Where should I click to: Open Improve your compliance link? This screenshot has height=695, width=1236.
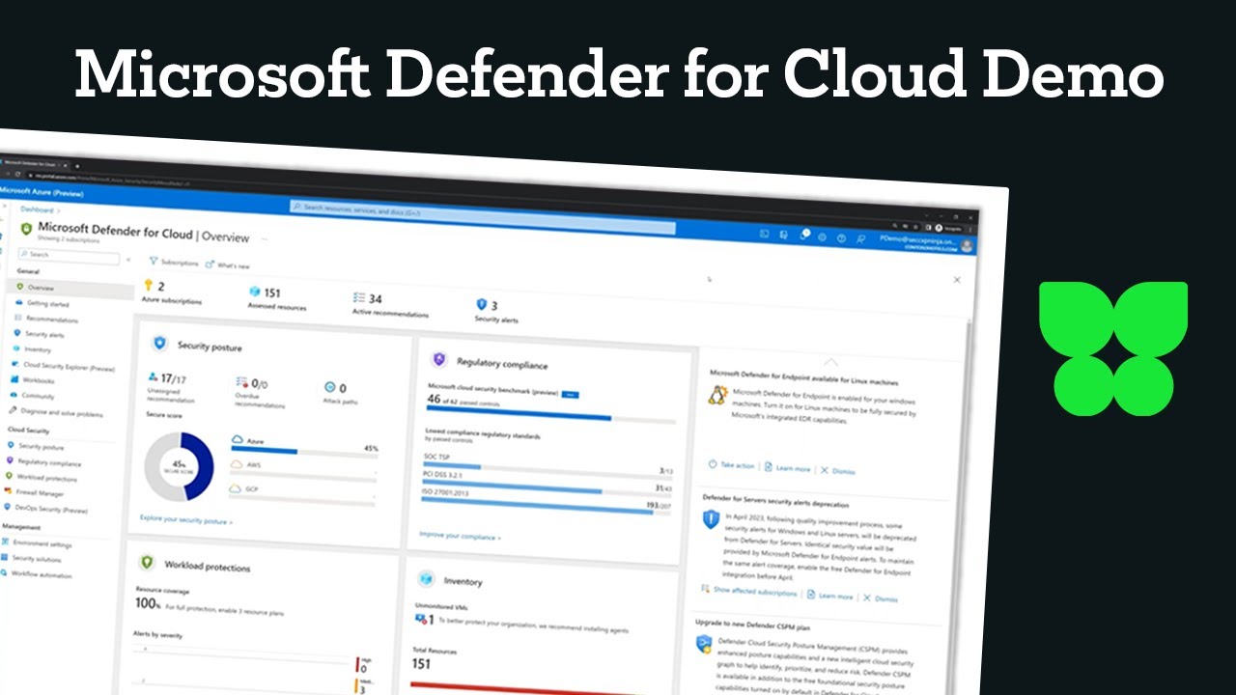click(x=460, y=536)
